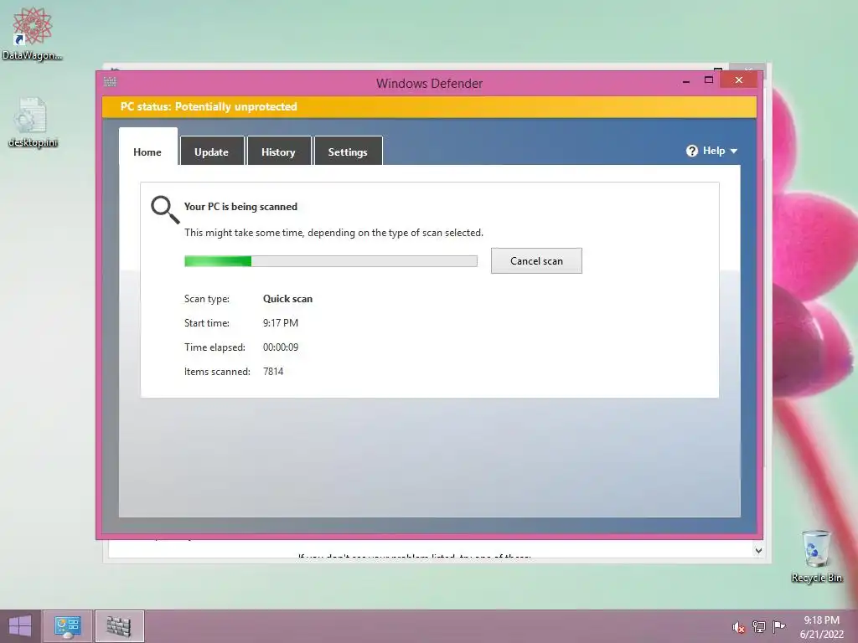Click the Action Center taskbar app icon

(x=68, y=626)
